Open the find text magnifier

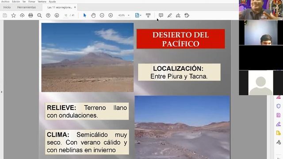(39, 15)
